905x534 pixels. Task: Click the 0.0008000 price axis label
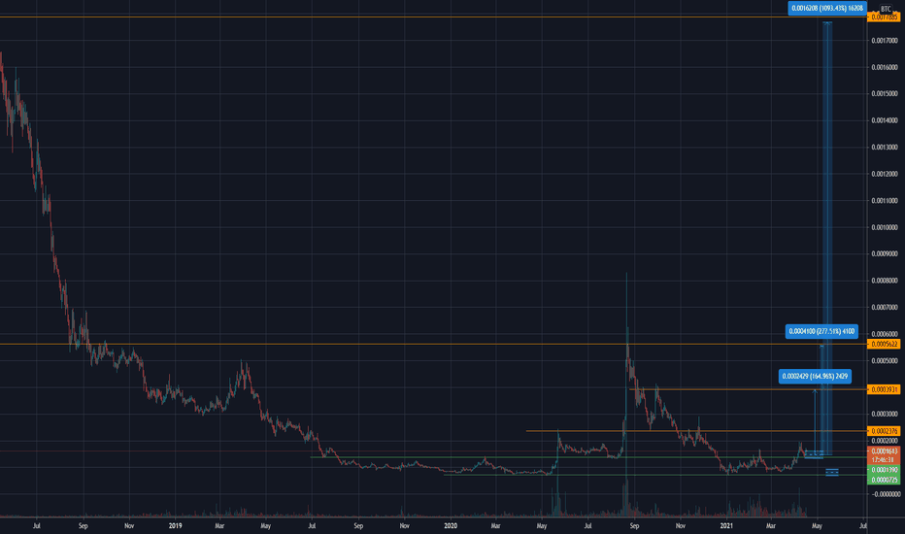(885, 281)
